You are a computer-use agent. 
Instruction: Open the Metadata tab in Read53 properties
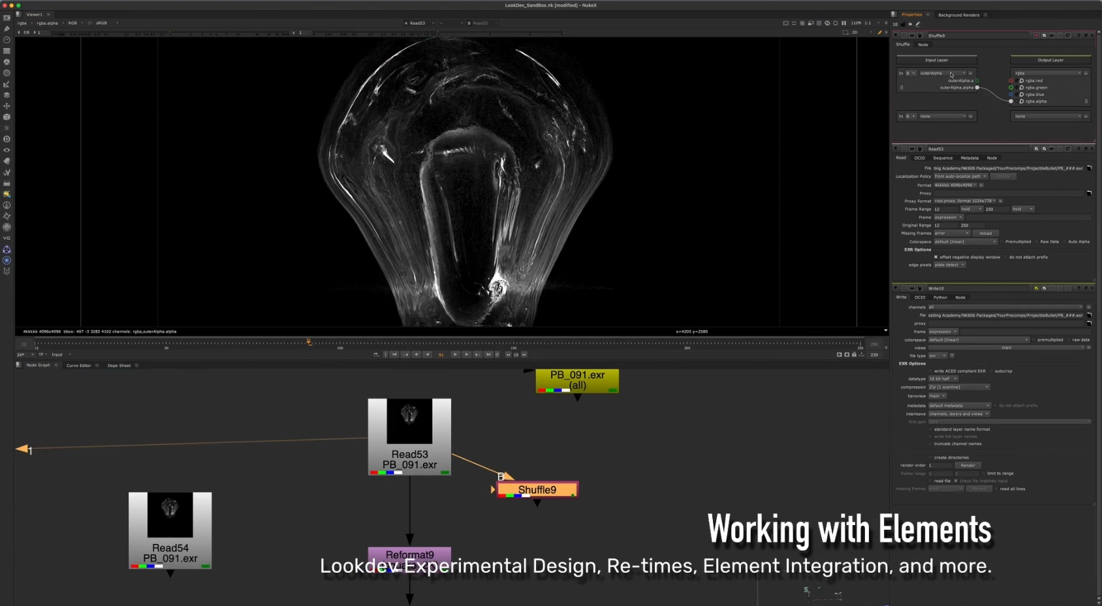pos(969,158)
